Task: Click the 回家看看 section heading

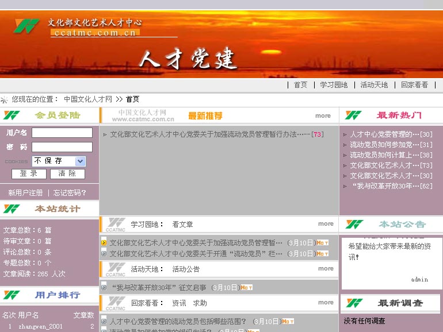Action: pos(147,303)
